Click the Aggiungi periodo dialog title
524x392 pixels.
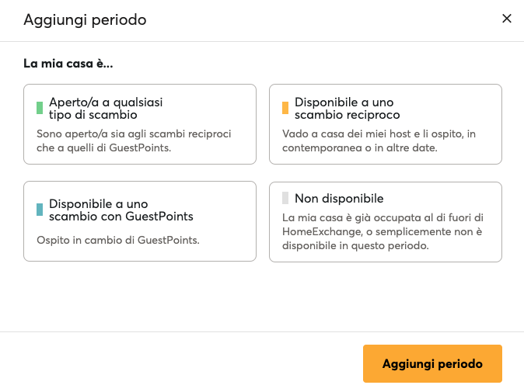(85, 19)
